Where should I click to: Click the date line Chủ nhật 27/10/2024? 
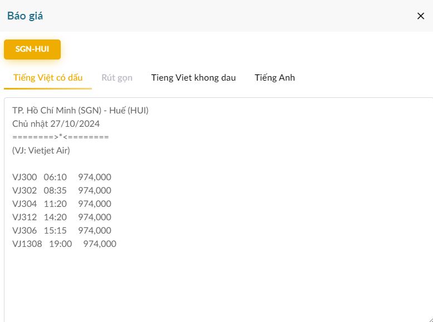click(56, 124)
